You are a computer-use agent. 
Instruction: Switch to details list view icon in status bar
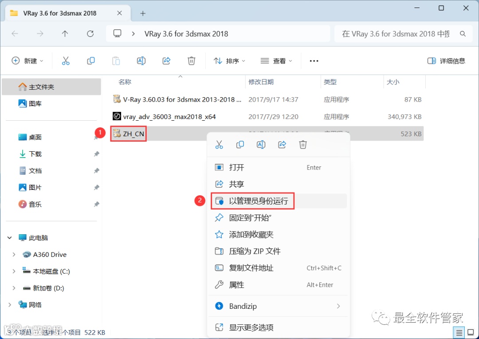(459, 333)
